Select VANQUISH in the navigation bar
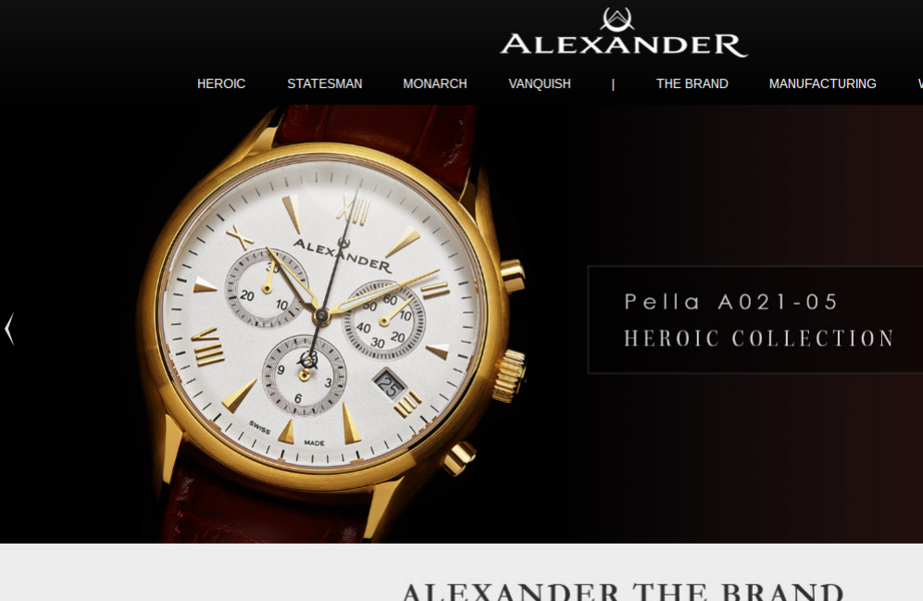The width and height of the screenshot is (923, 601). (539, 83)
